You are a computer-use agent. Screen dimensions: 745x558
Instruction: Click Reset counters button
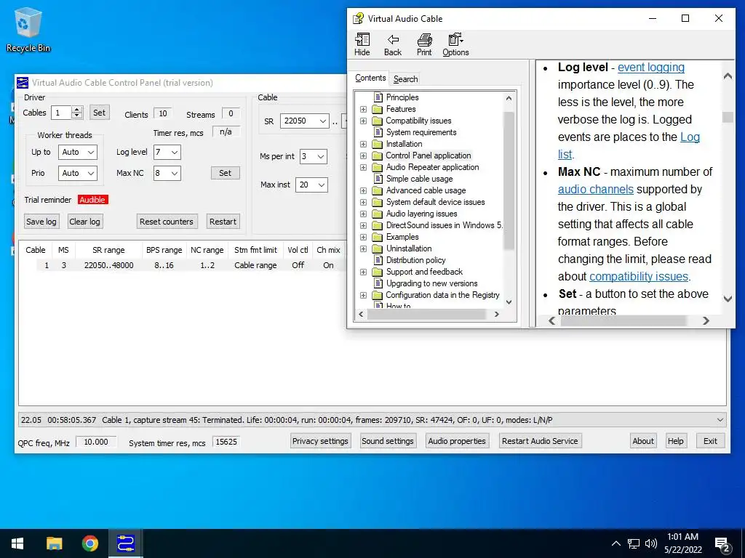(x=167, y=222)
